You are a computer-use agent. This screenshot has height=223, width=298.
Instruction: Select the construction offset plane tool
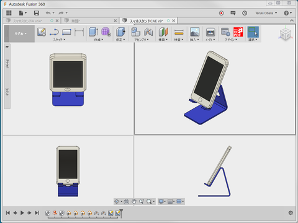pos(163,32)
